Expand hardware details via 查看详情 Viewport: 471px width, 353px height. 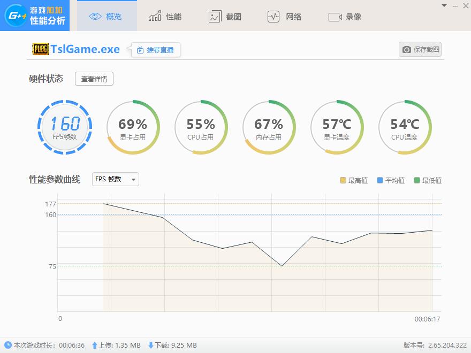coord(94,79)
